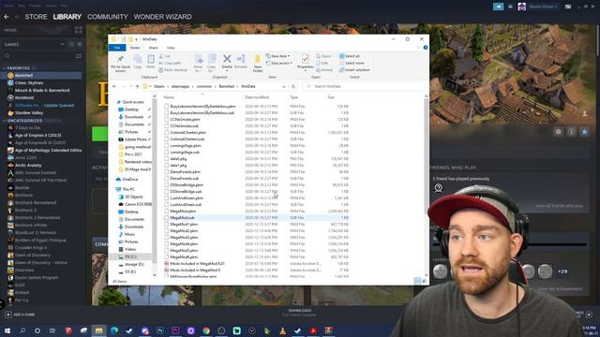Open Steam STORE tab
Image resolution: width=600 pixels, height=337 pixels.
pyautogui.click(x=36, y=17)
